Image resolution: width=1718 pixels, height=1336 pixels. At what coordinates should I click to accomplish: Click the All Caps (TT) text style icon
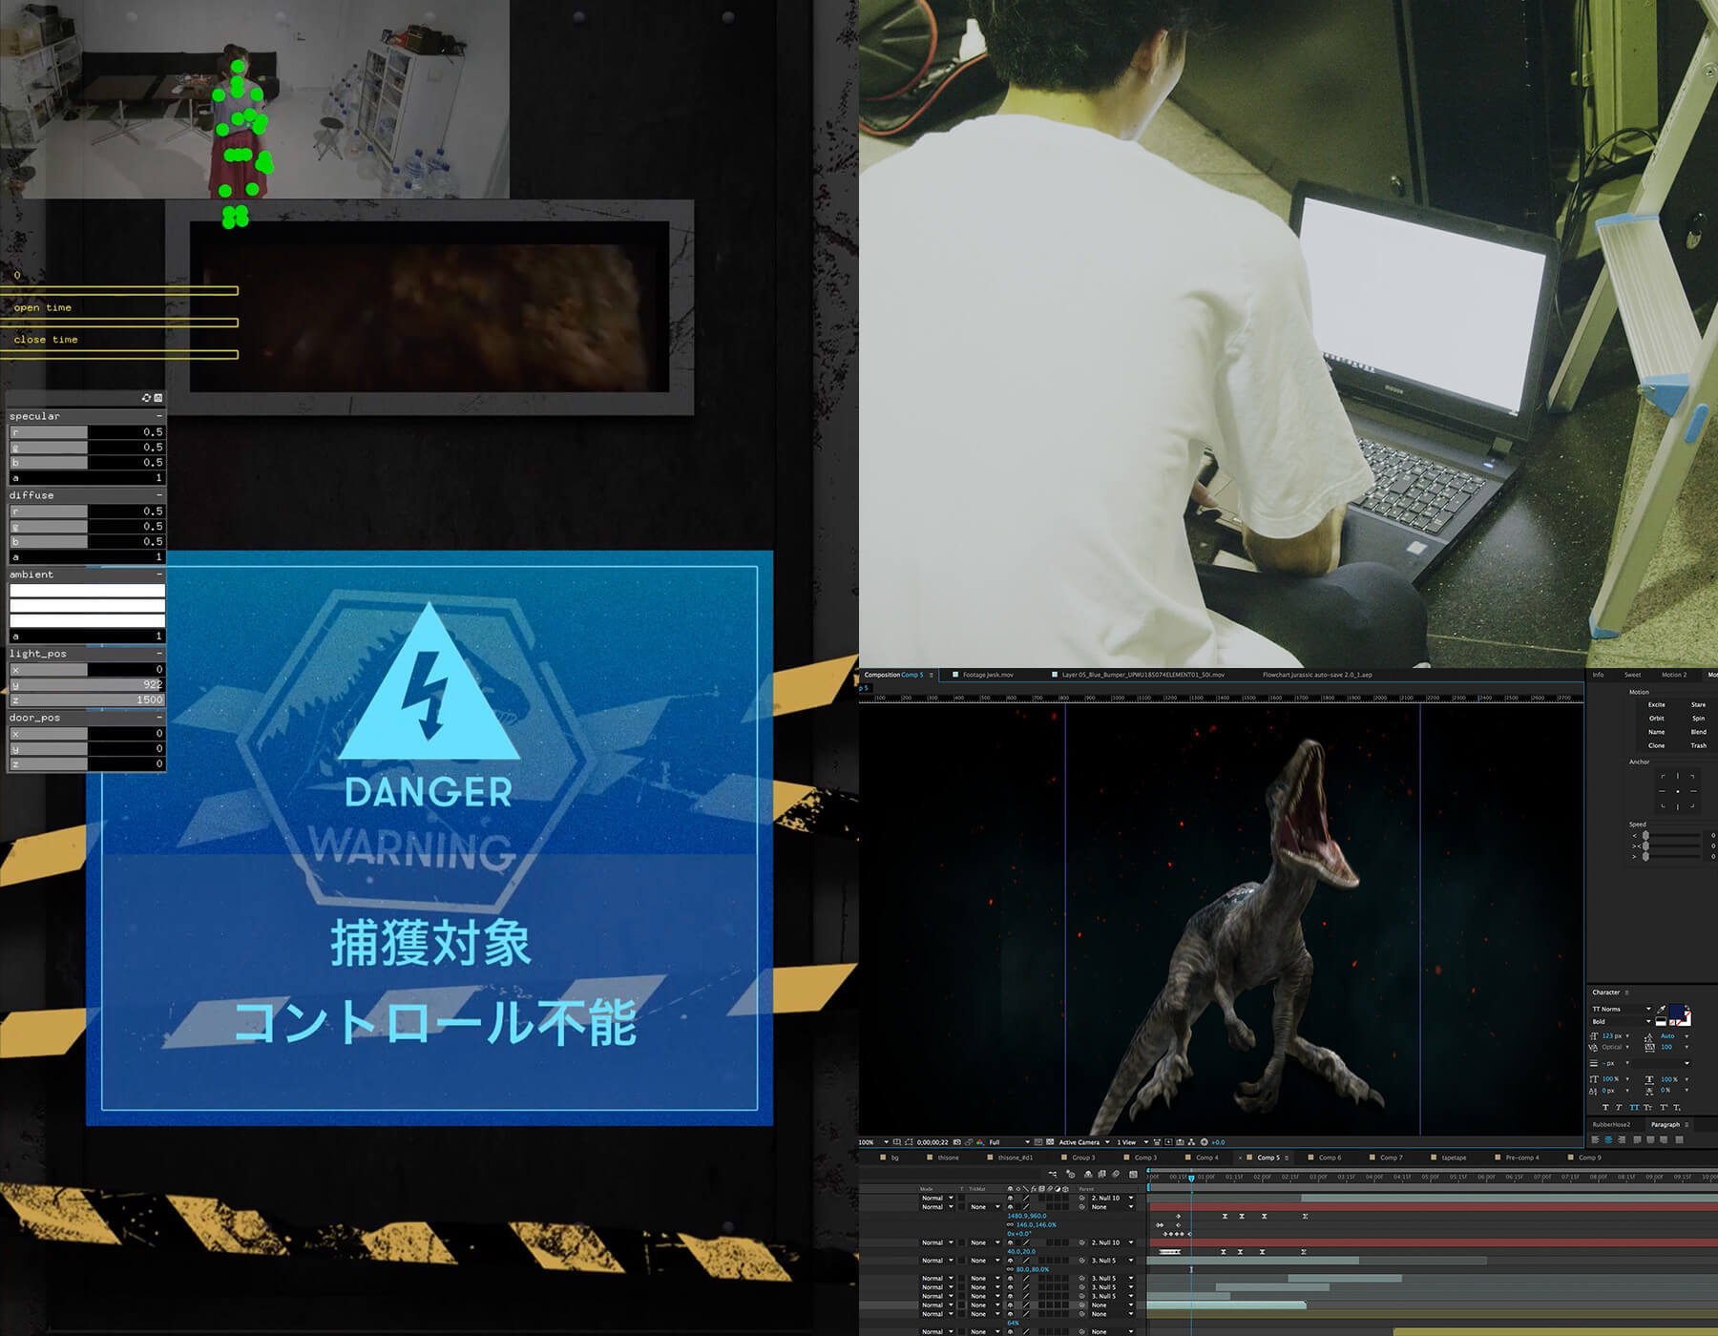point(1634,1108)
